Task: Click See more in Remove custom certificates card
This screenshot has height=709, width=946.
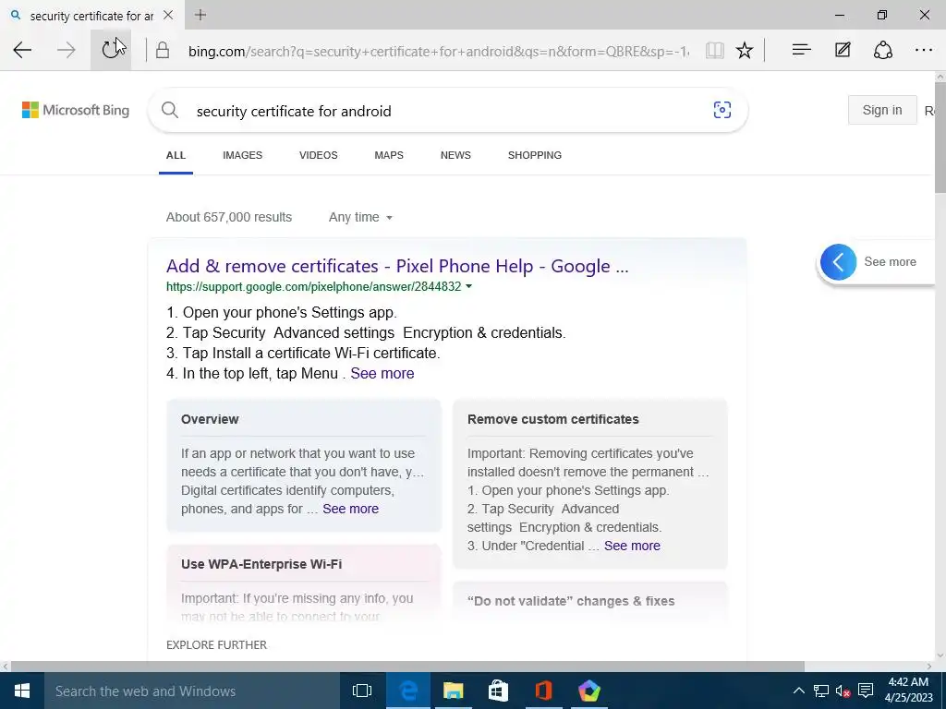Action: coord(632,546)
